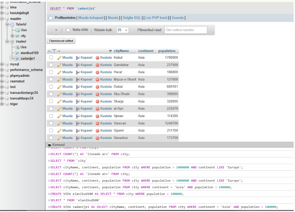Collapse the Tabelid tree node
Viewport: 295px width, 212px height.
pyautogui.click(x=7, y=24)
